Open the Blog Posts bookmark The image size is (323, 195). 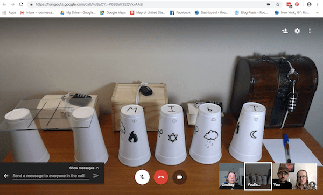pyautogui.click(x=251, y=13)
